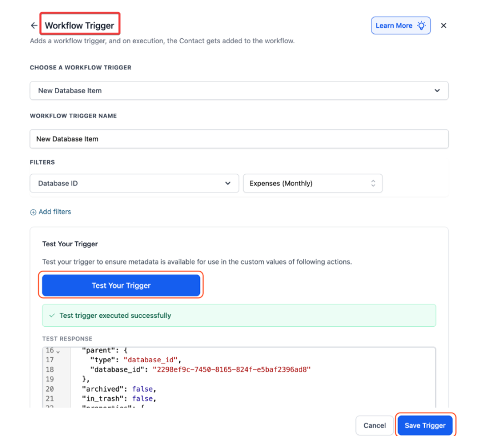Save the trigger with Save Trigger button
Screen dimensions: 477x446
pyautogui.click(x=425, y=425)
